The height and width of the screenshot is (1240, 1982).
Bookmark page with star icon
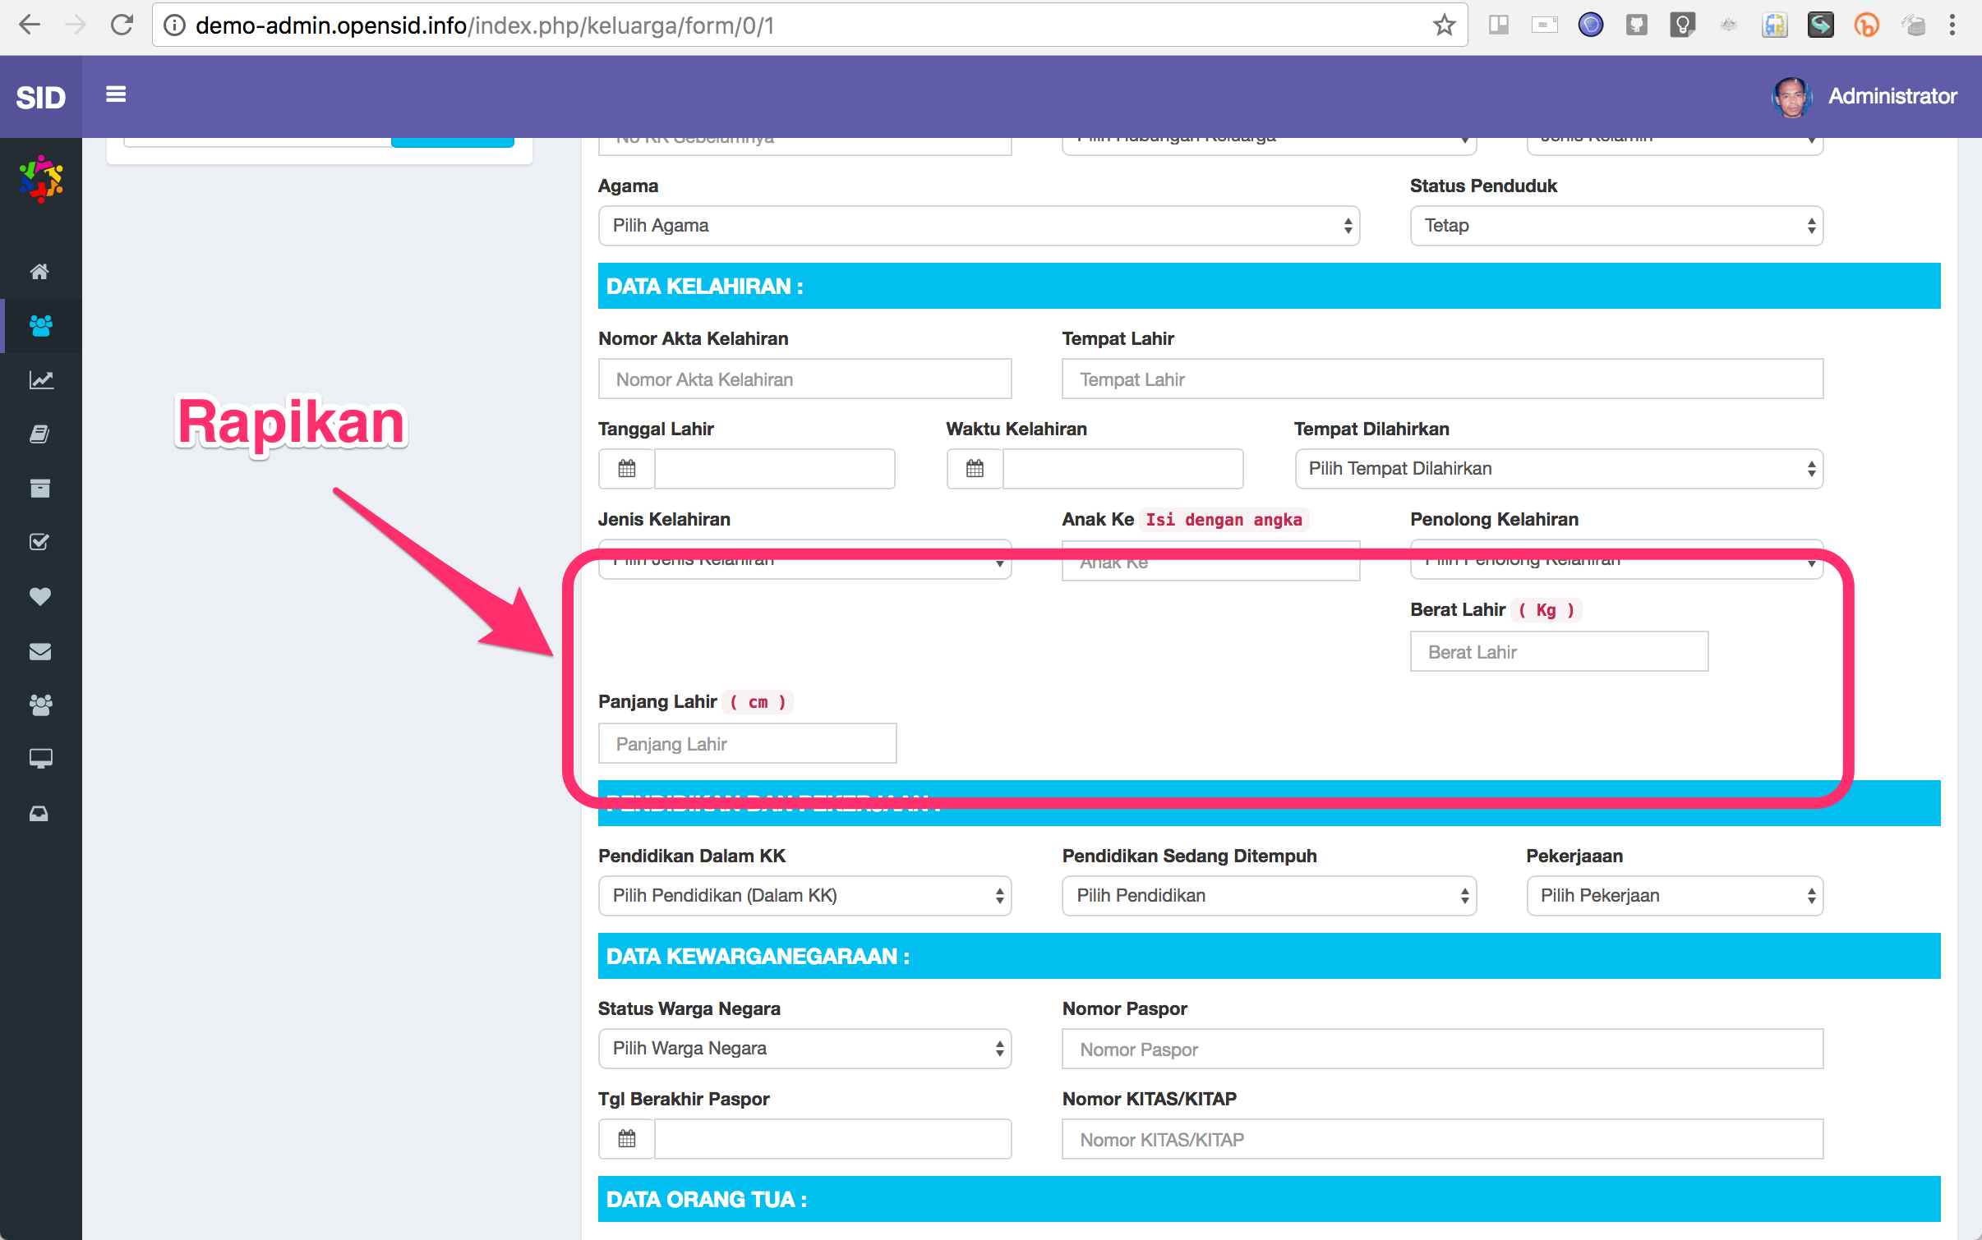point(1444,25)
